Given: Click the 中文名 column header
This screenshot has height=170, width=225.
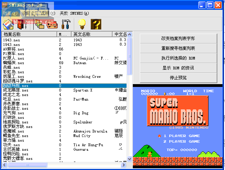Looking at the screenshot, I should click(x=120, y=34).
